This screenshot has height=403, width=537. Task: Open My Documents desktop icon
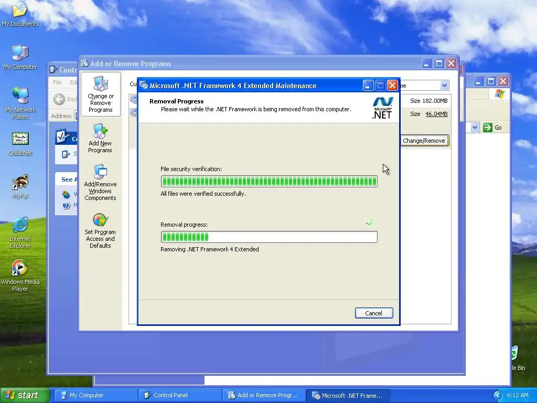pyautogui.click(x=20, y=14)
